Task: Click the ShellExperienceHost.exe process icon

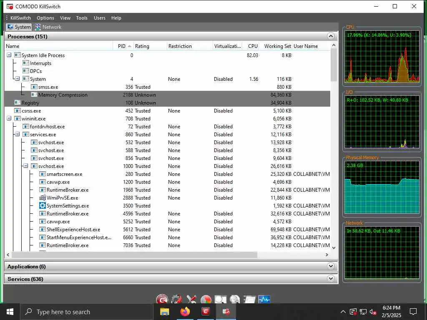Action: [x=42, y=230]
